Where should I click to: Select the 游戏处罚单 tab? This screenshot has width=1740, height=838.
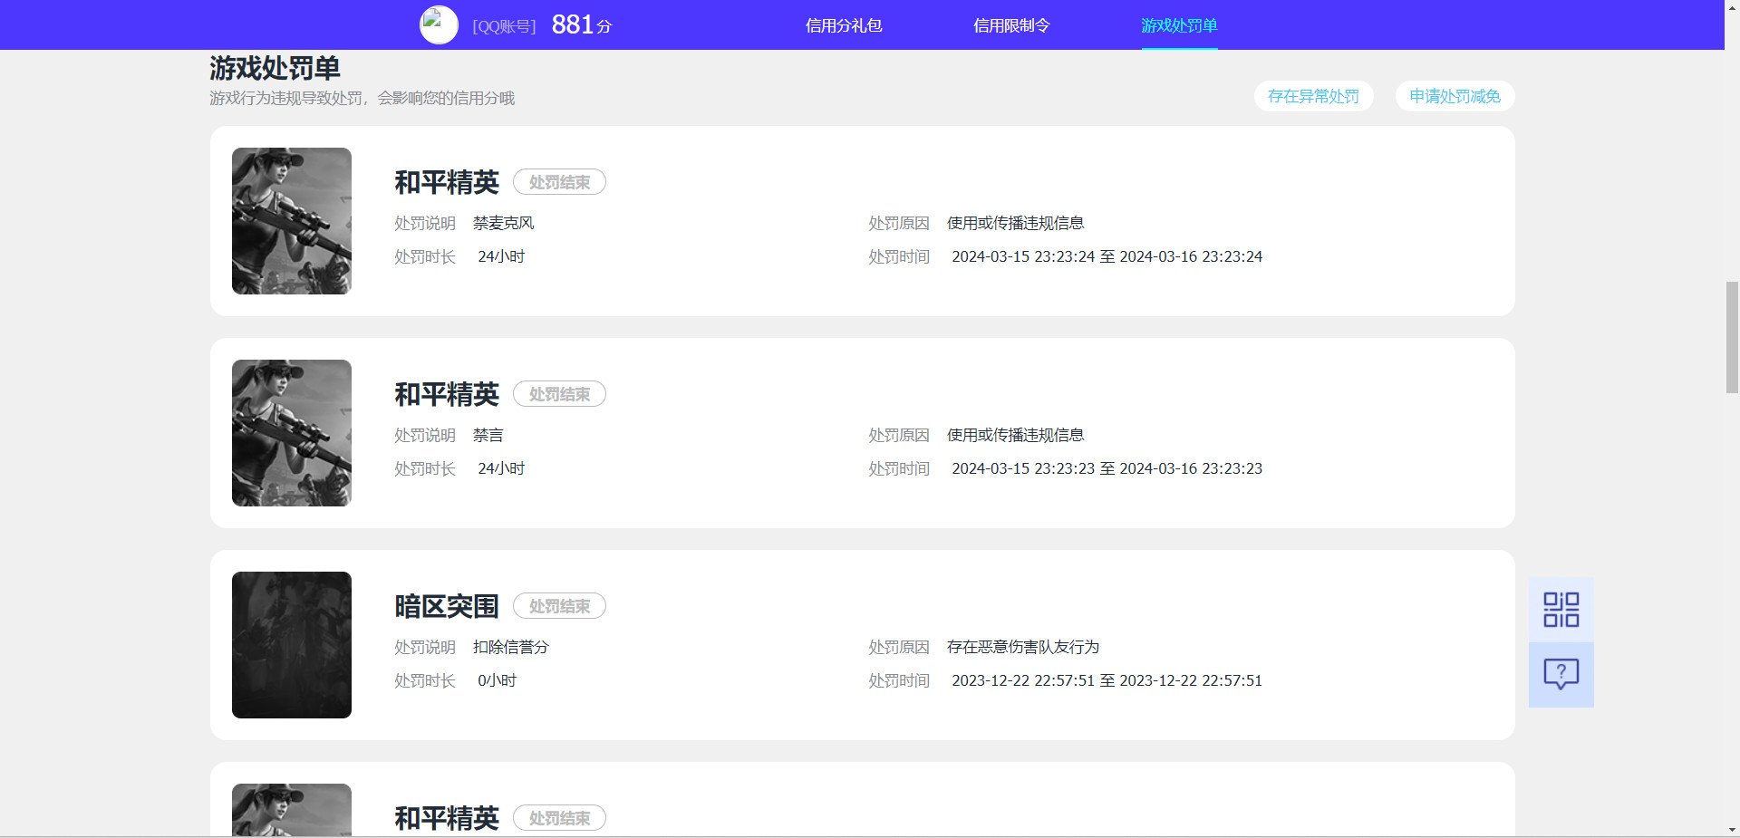pos(1179,25)
